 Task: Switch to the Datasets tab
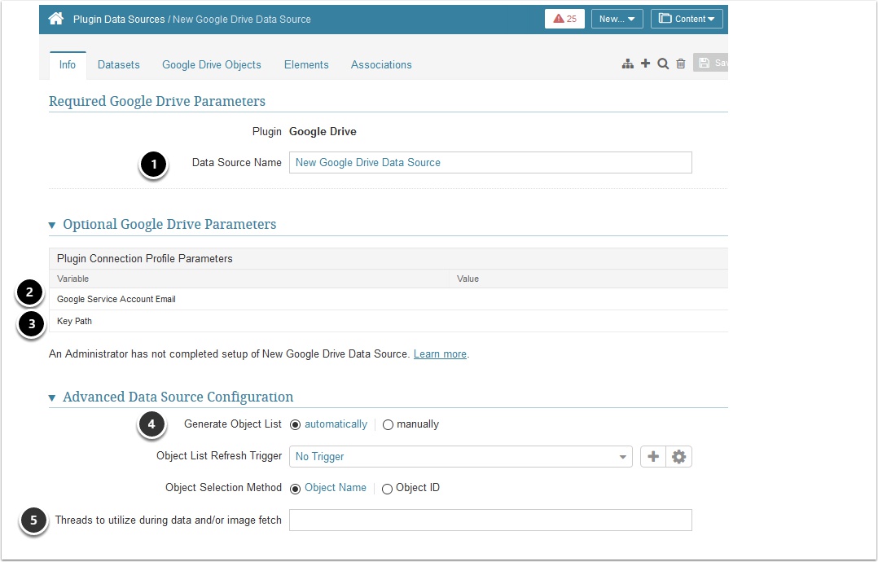click(x=119, y=64)
